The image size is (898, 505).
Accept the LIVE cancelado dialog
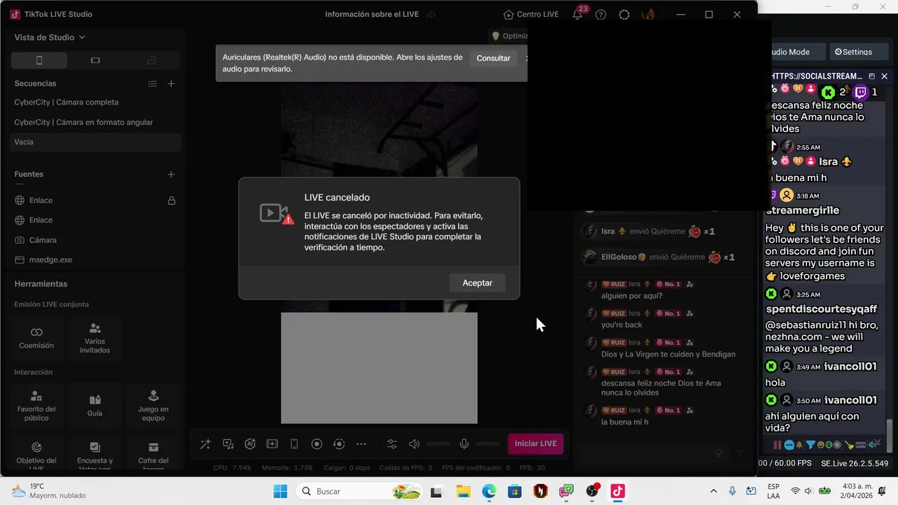click(477, 283)
